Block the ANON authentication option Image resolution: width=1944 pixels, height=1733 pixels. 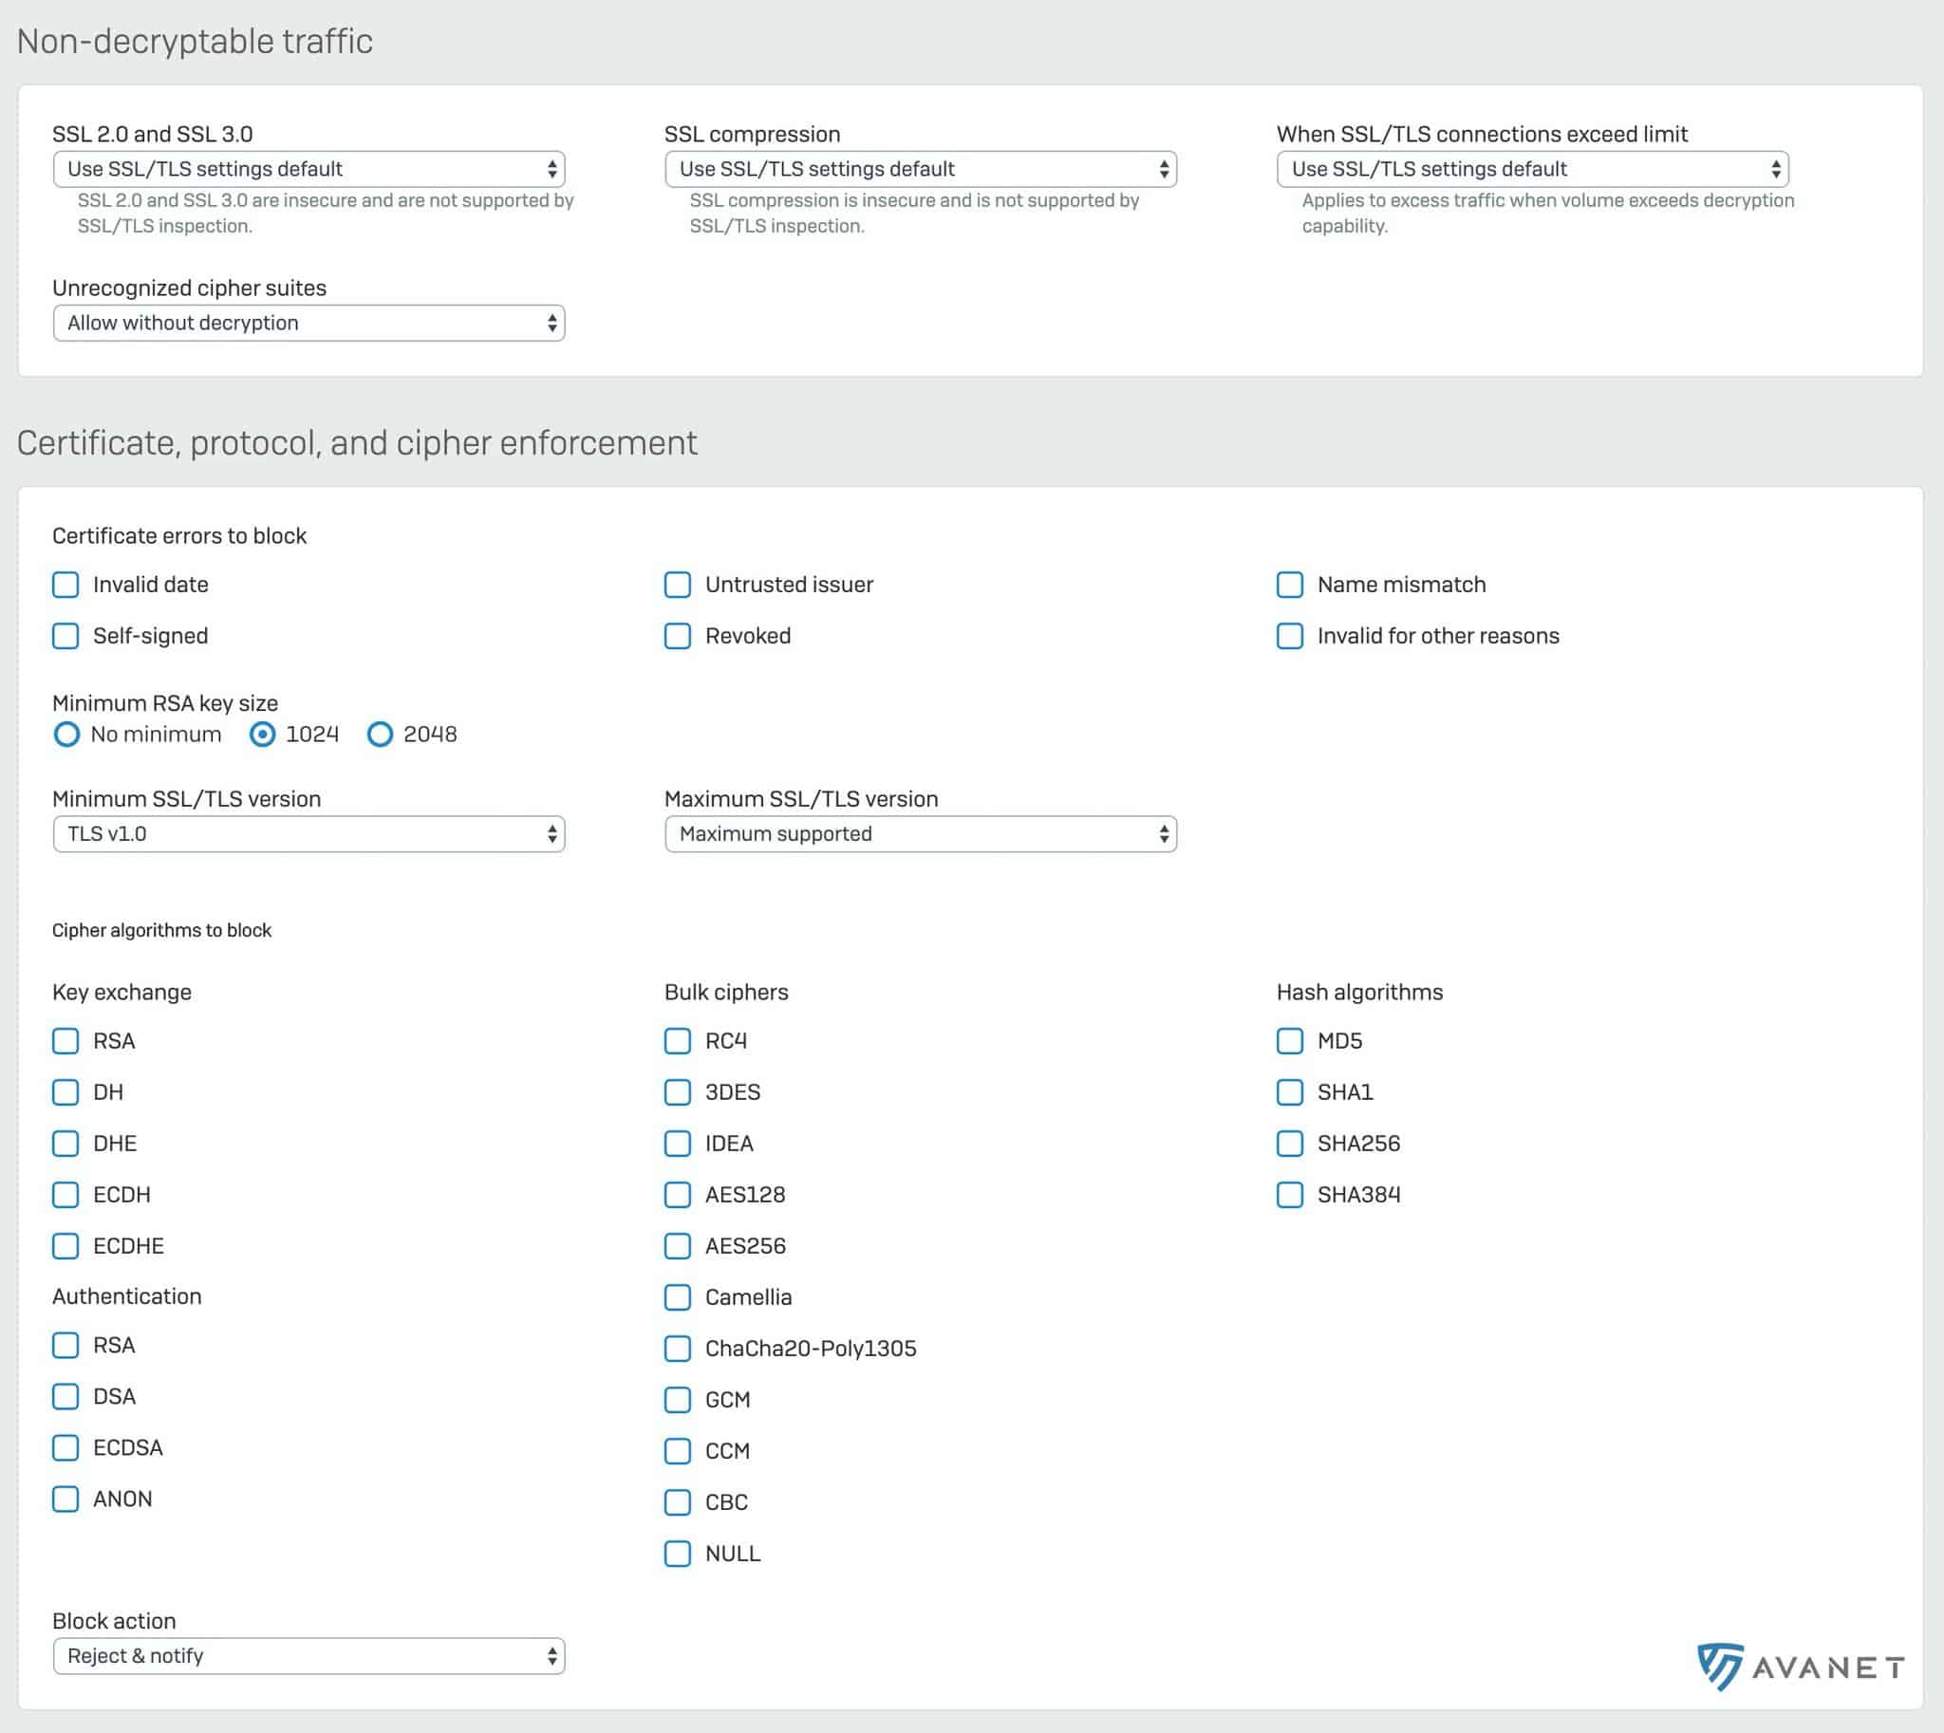[x=65, y=1499]
